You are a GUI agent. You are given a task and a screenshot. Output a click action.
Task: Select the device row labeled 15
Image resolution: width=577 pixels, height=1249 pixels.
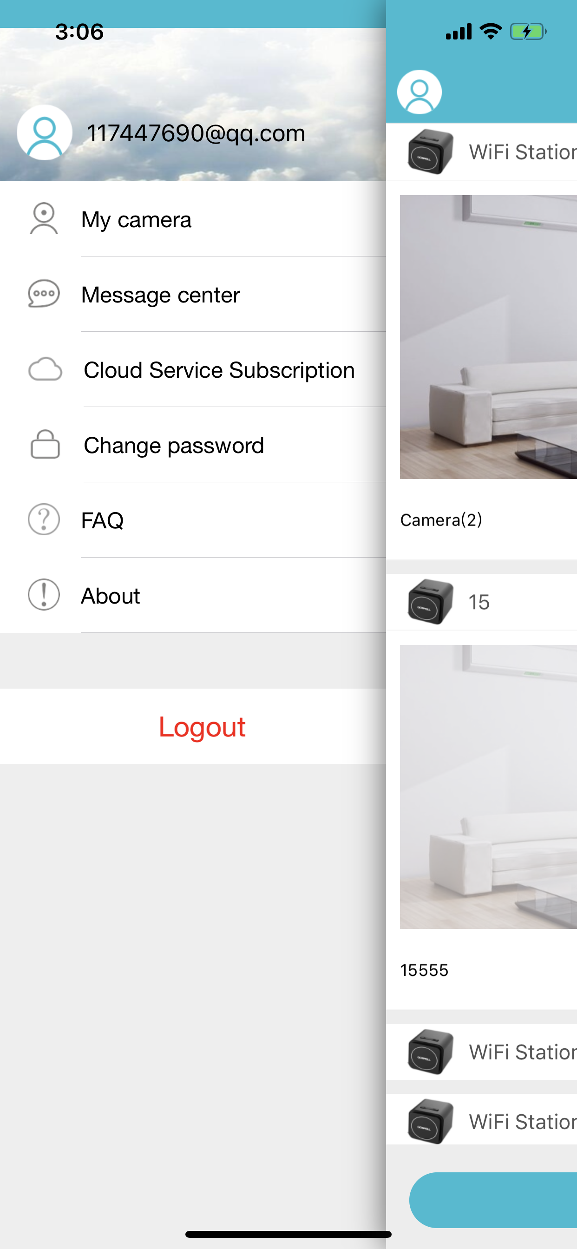481,602
